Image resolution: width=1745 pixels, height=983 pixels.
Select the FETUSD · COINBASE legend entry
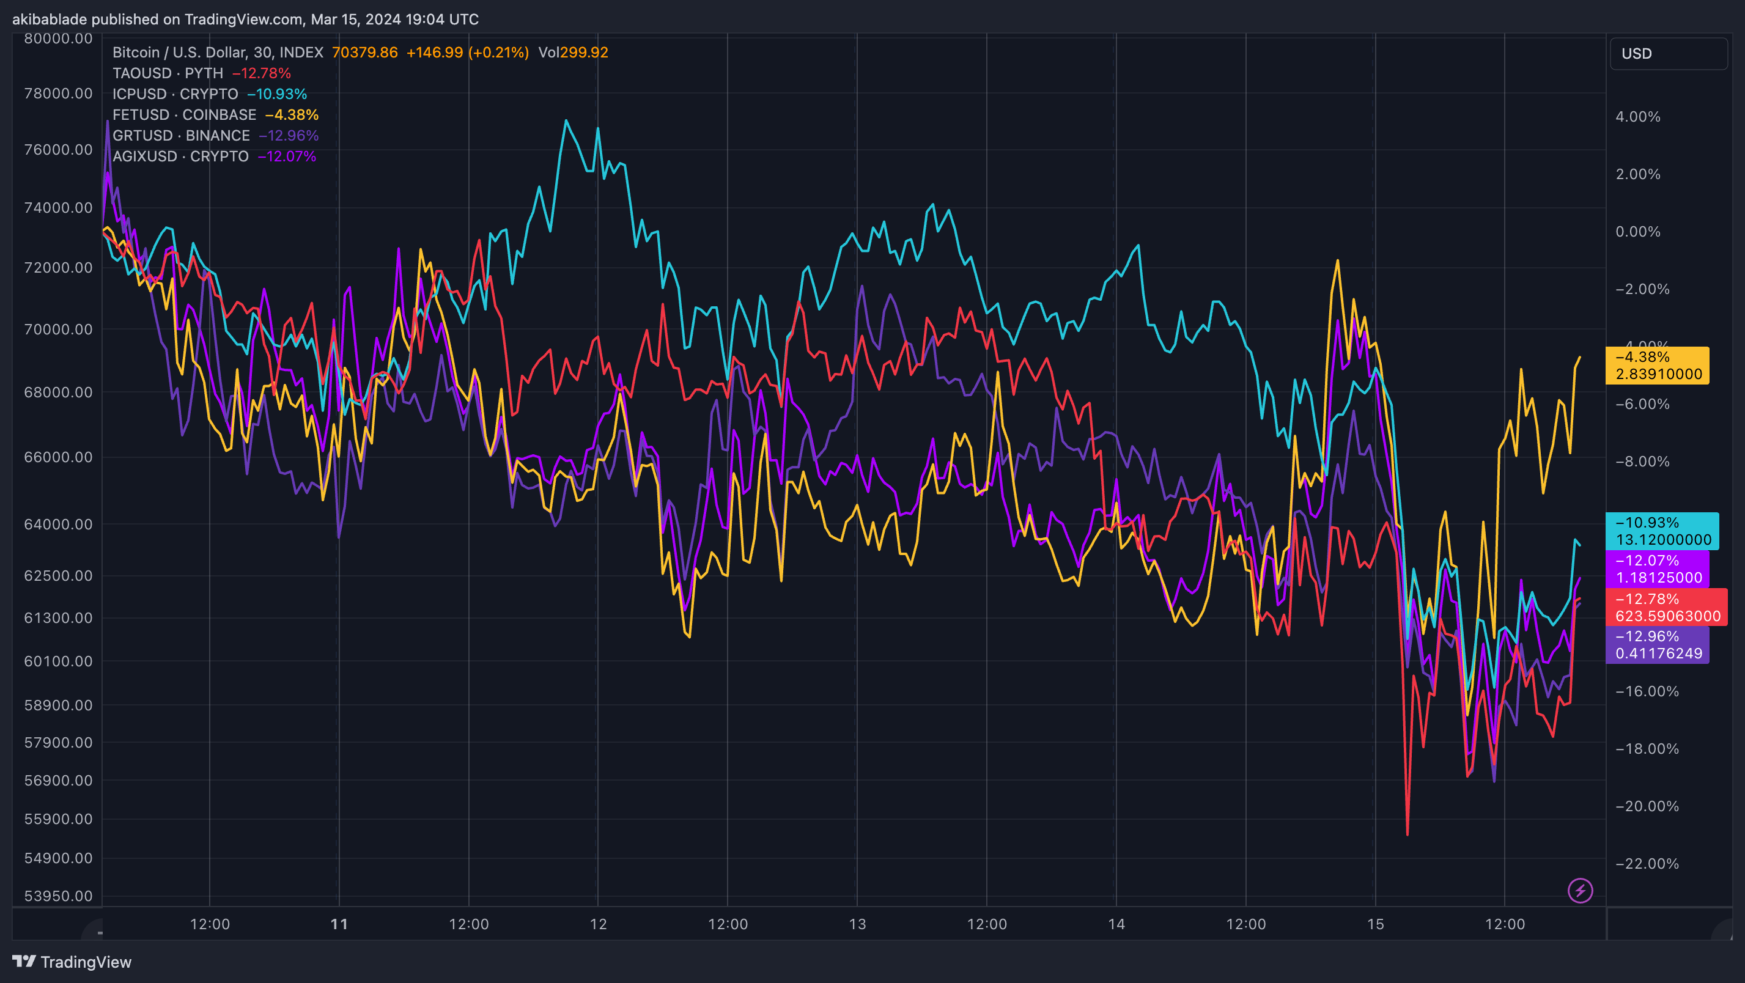[184, 114]
